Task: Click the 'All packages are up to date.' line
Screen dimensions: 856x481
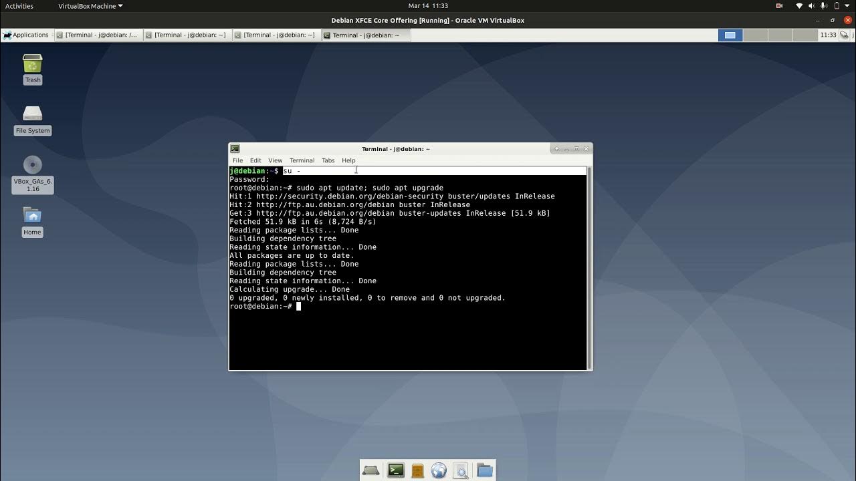Action: coord(292,255)
